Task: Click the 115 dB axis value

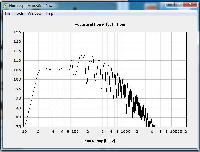Action: [17, 51]
